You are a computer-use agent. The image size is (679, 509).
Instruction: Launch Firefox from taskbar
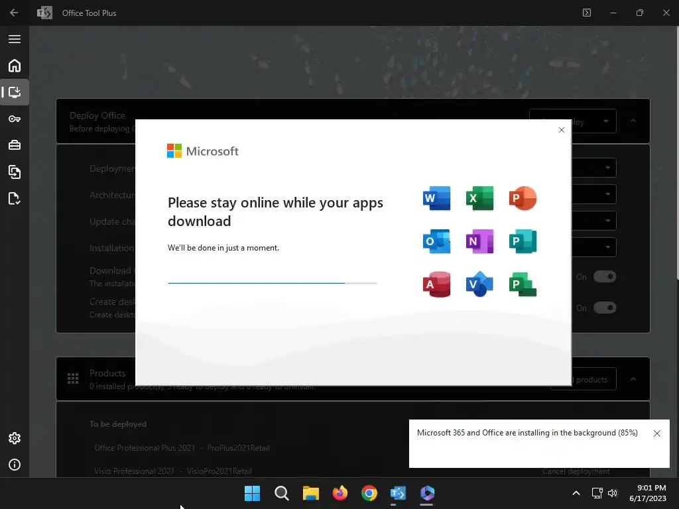pos(340,493)
